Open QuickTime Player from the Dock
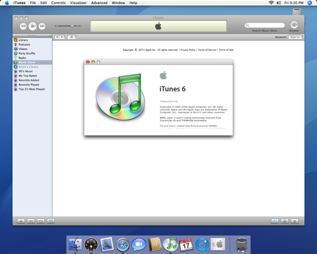Viewport: 317px width, 254px height. coord(202,245)
